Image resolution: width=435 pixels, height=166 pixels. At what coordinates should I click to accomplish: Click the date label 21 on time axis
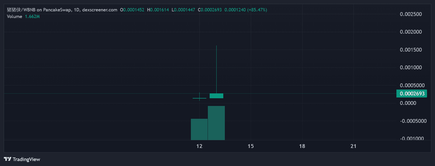click(x=353, y=146)
